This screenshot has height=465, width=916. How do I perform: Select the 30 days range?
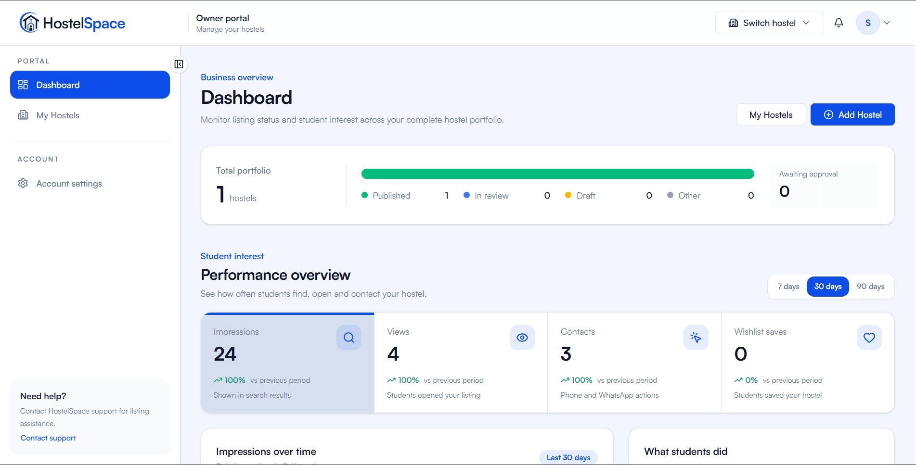828,287
